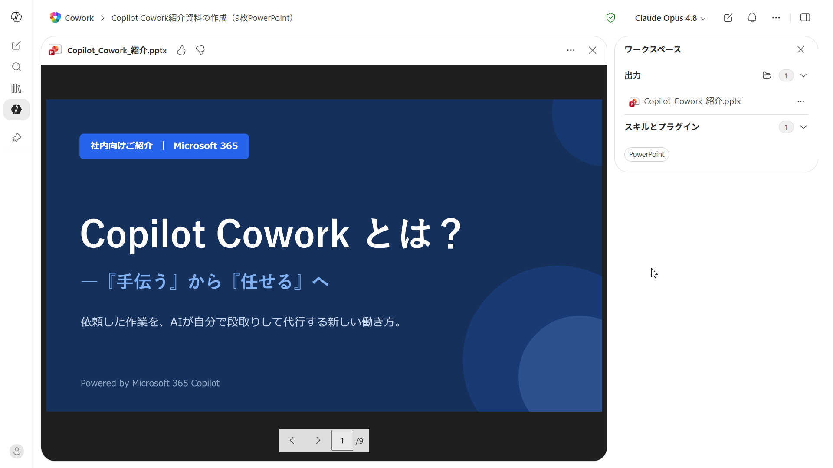The image size is (833, 468).
Task: Give thumbs down to the presentation
Action: (x=200, y=50)
